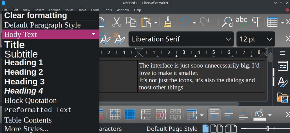
Task: Click New Style from Selection icon
Action: [119, 39]
